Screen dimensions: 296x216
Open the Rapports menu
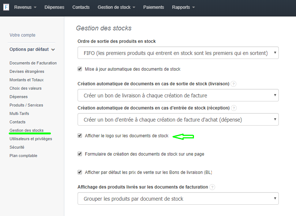coord(183,7)
